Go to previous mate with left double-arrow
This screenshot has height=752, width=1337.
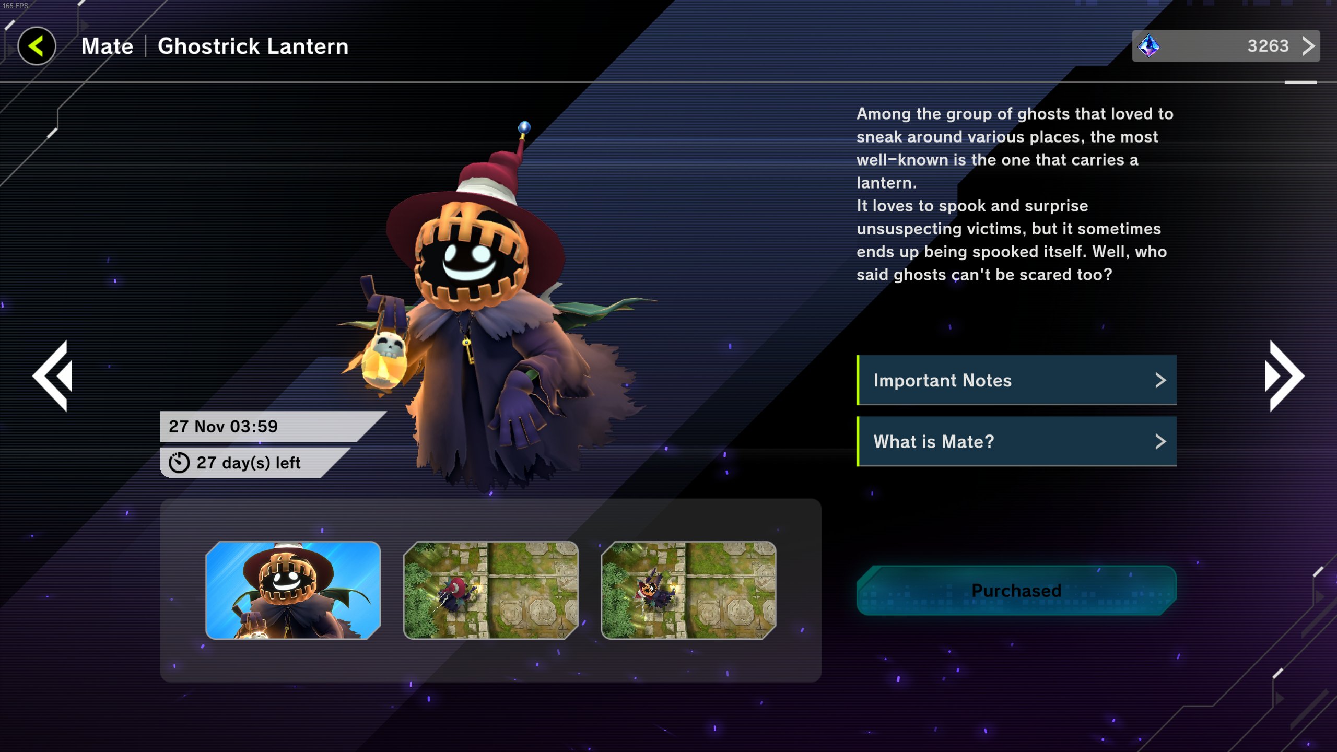[x=52, y=376]
